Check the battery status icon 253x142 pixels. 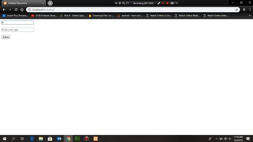coord(221,138)
